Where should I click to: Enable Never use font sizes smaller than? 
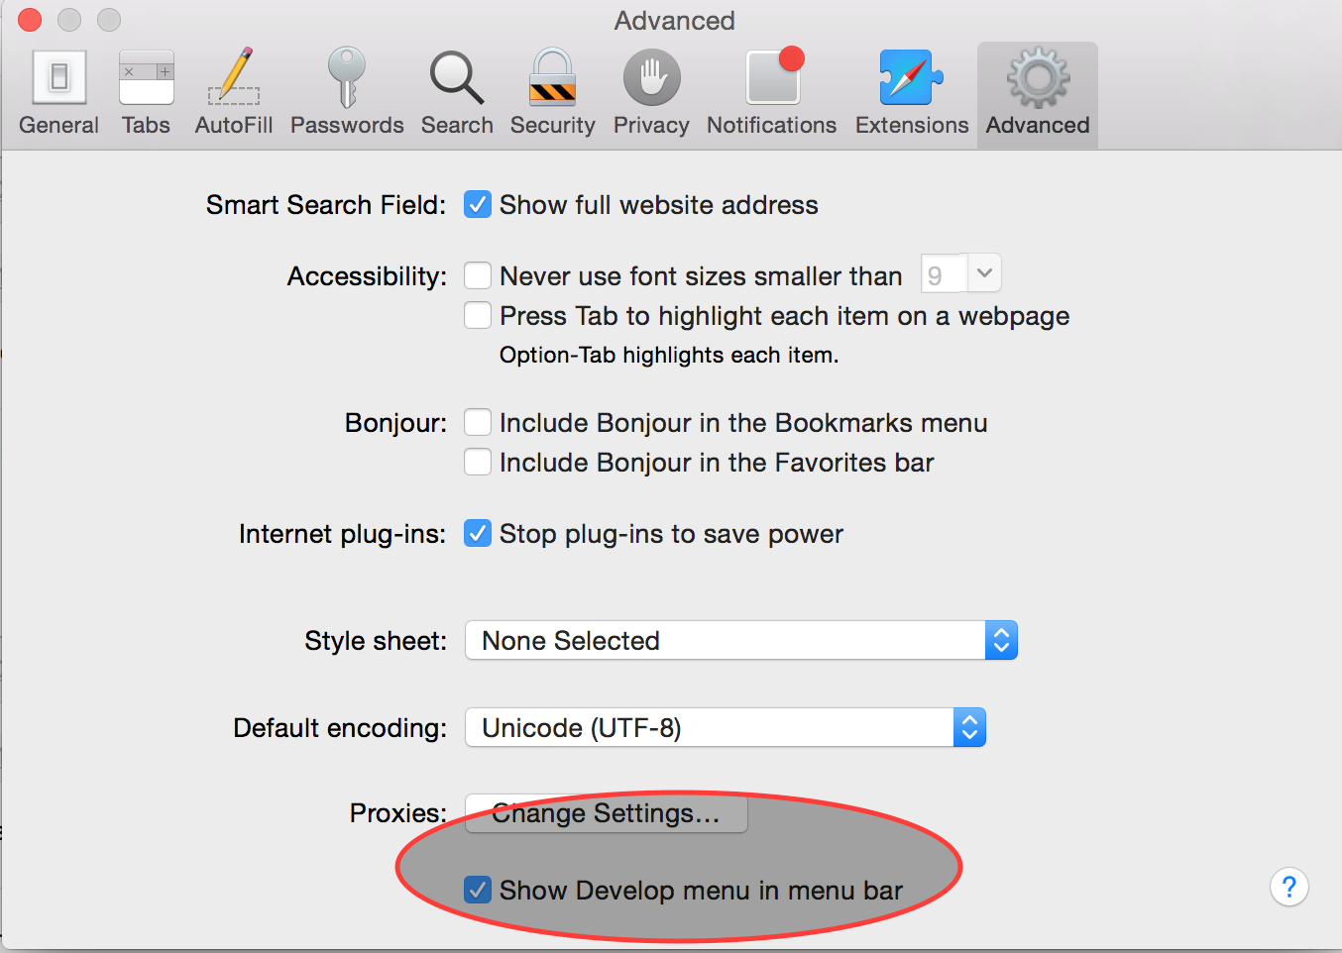pyautogui.click(x=478, y=275)
